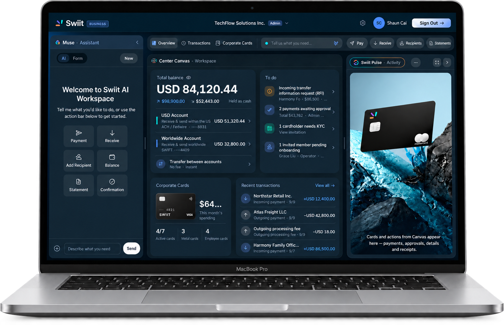The image size is (504, 325).
Task: Click the SC user avatar
Action: coord(379,23)
